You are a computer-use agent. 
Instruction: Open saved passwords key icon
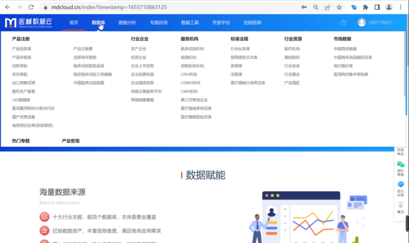tap(304, 7)
